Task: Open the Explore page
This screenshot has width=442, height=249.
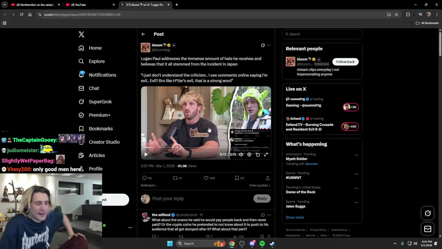Action: pos(92,61)
